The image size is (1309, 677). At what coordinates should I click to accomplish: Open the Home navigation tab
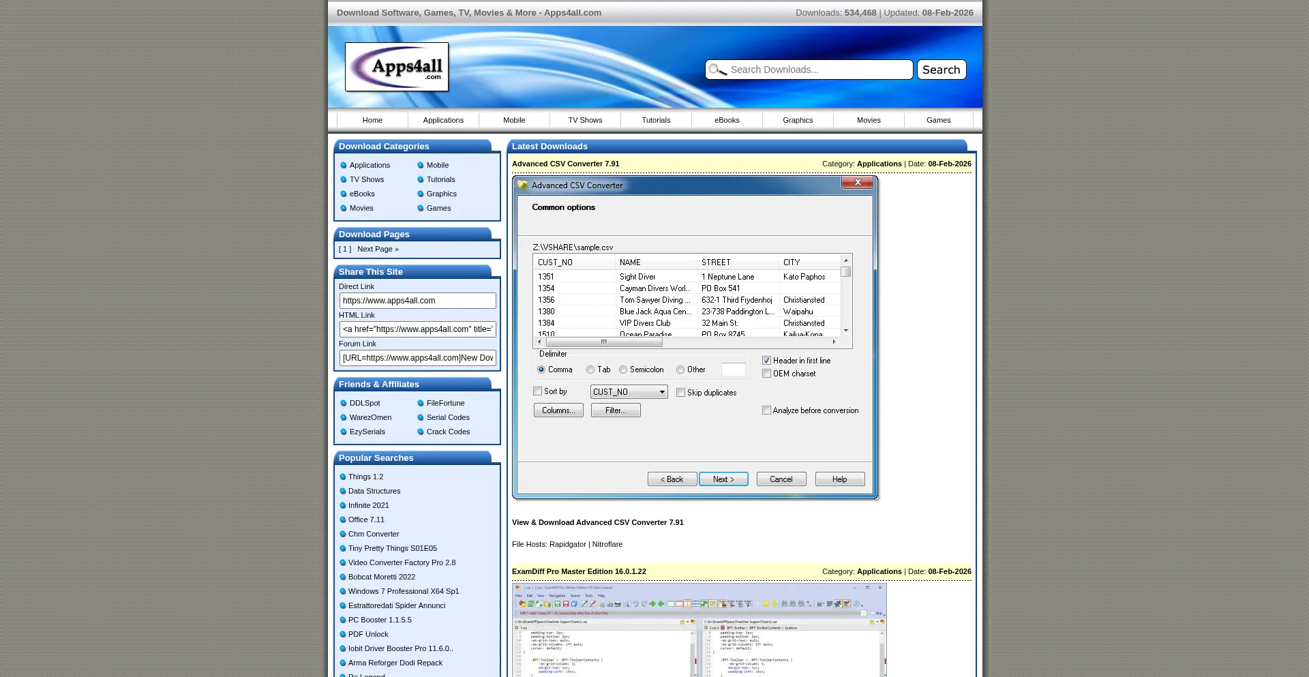(x=372, y=120)
